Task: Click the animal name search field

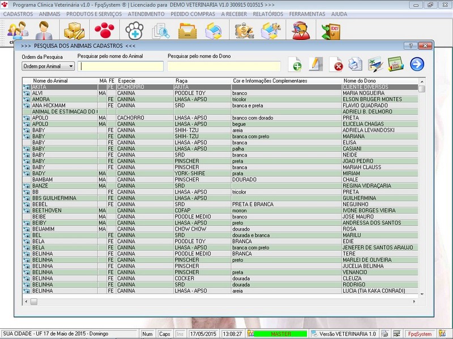Action: [121, 67]
